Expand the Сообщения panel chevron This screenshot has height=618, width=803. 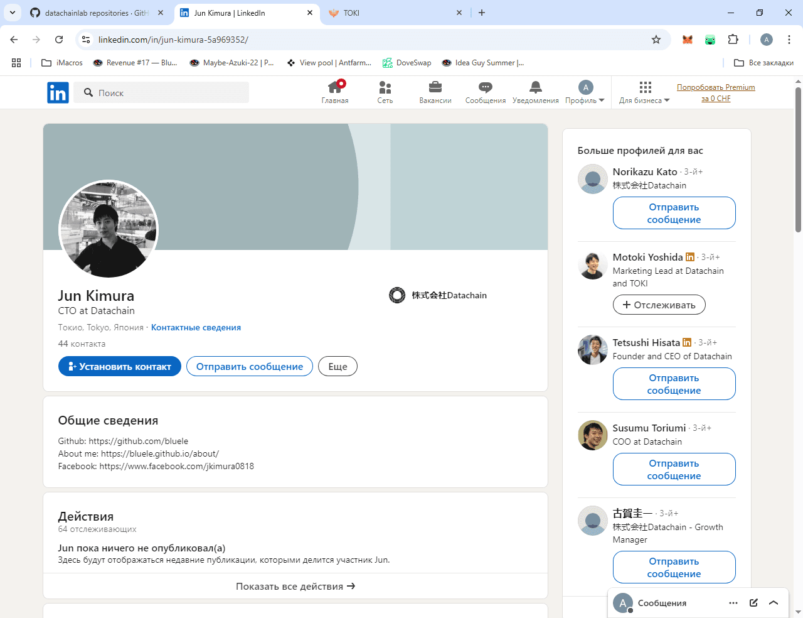(x=774, y=603)
